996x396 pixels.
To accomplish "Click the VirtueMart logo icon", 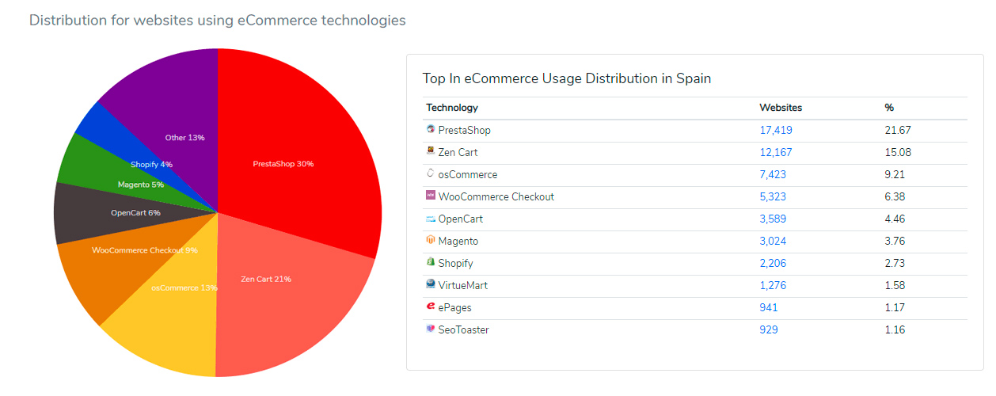I will point(431,284).
